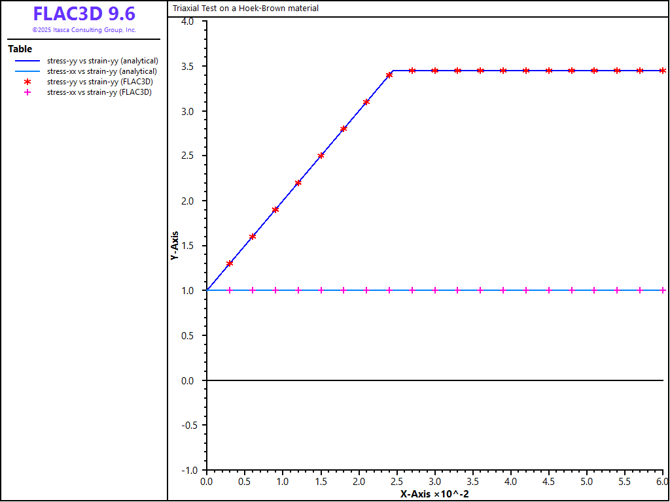
Task: Click the last red star at strain 6.0
Action: (x=662, y=71)
